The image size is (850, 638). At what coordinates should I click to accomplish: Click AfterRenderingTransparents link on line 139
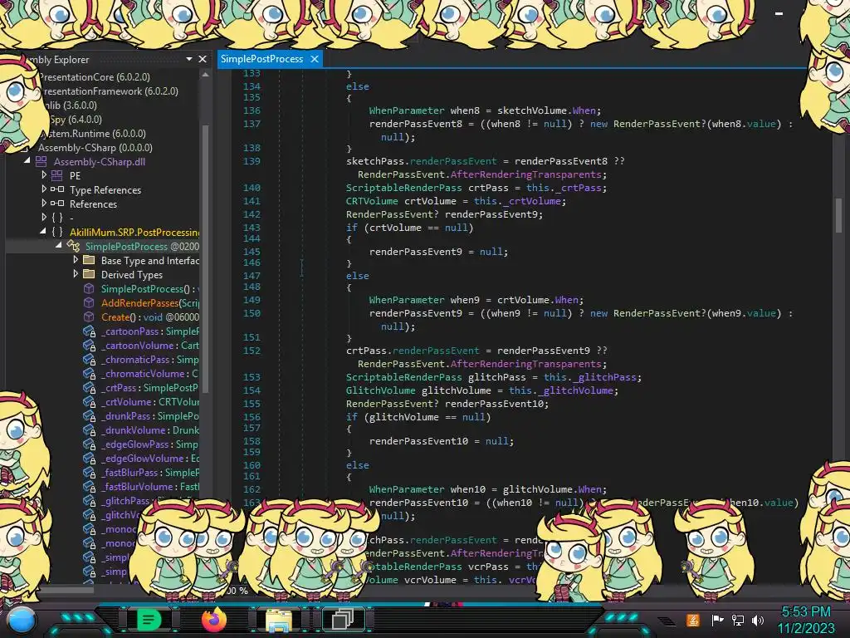(x=525, y=174)
